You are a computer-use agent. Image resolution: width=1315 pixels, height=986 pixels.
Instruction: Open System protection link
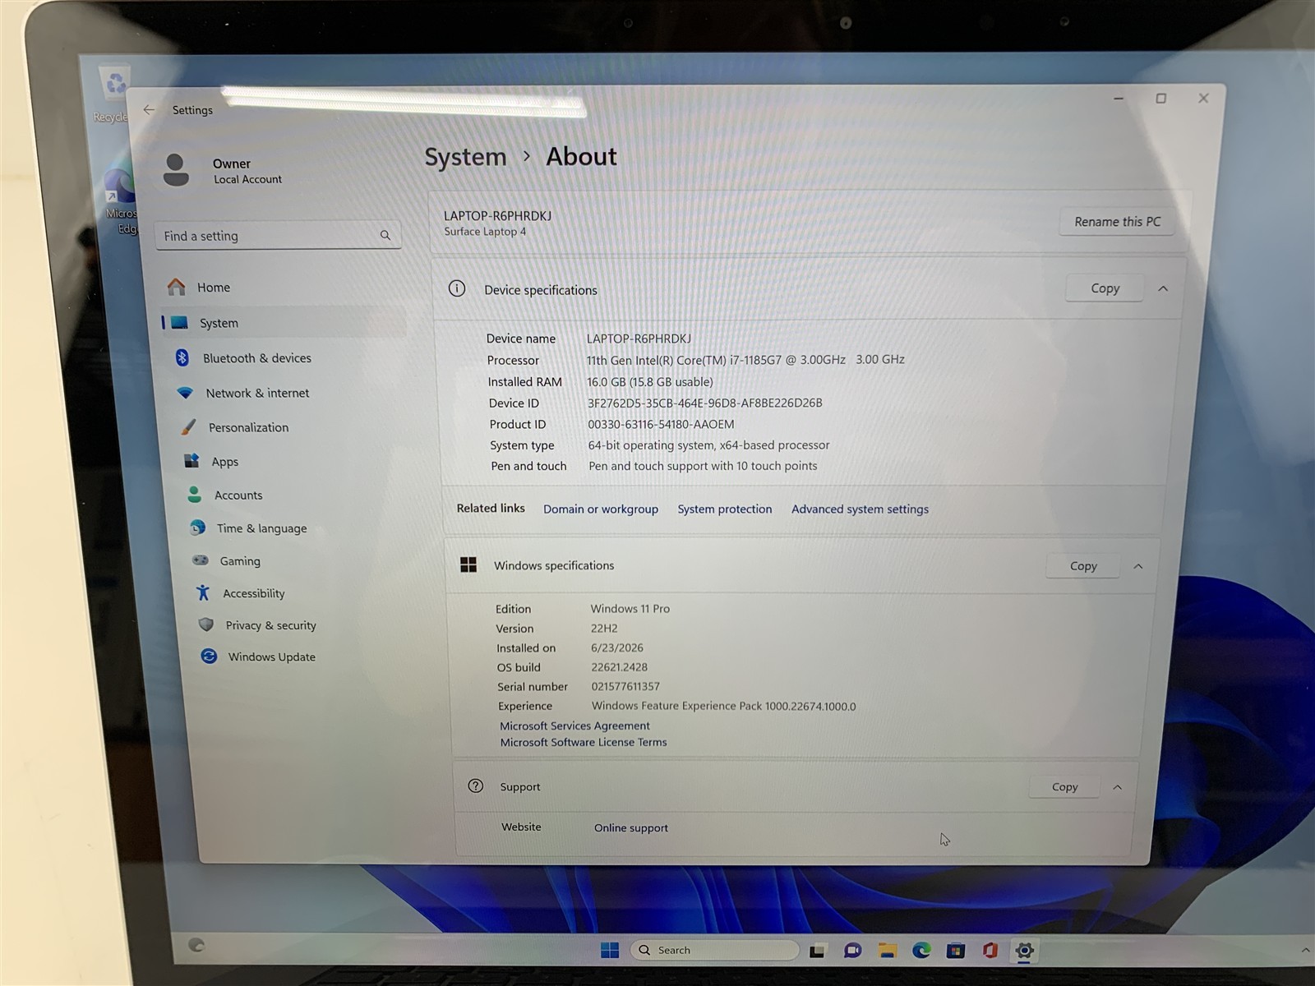pyautogui.click(x=725, y=509)
